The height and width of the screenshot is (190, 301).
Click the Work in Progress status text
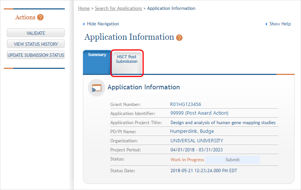[187, 160]
